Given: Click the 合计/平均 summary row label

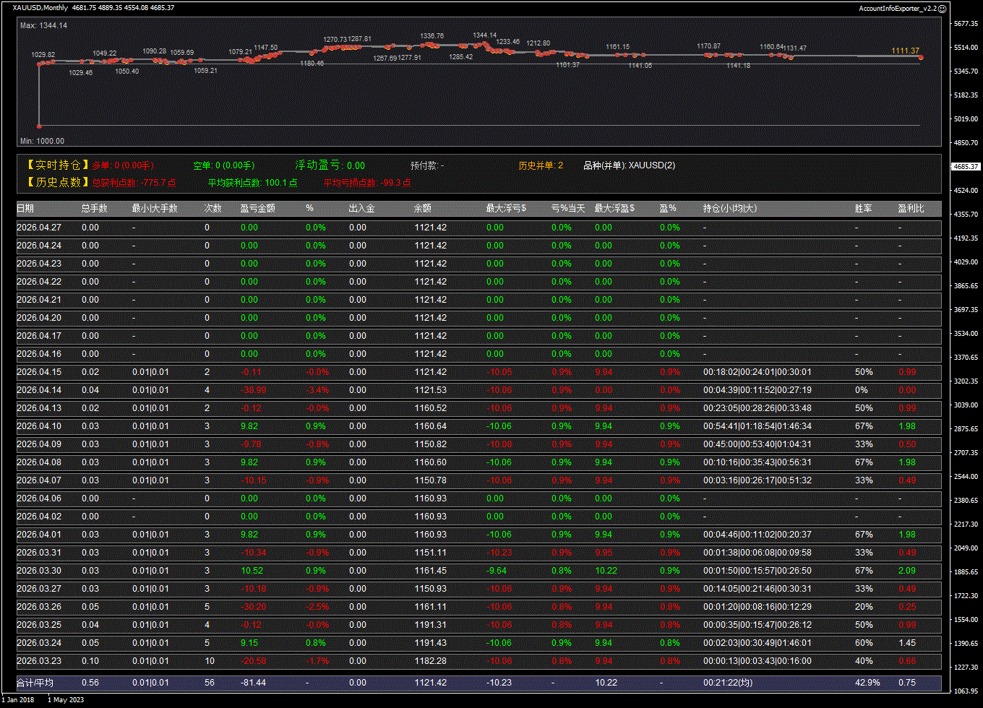Looking at the screenshot, I should point(35,683).
